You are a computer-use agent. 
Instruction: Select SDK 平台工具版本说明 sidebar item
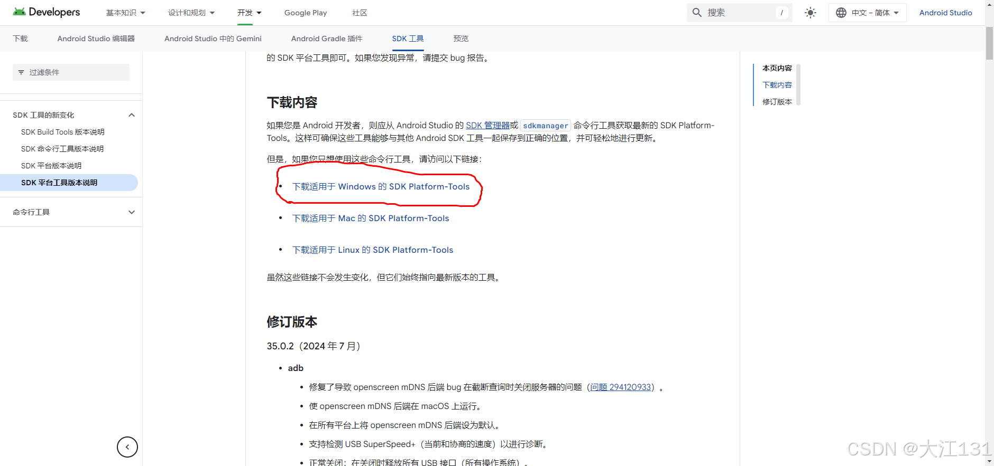click(69, 183)
